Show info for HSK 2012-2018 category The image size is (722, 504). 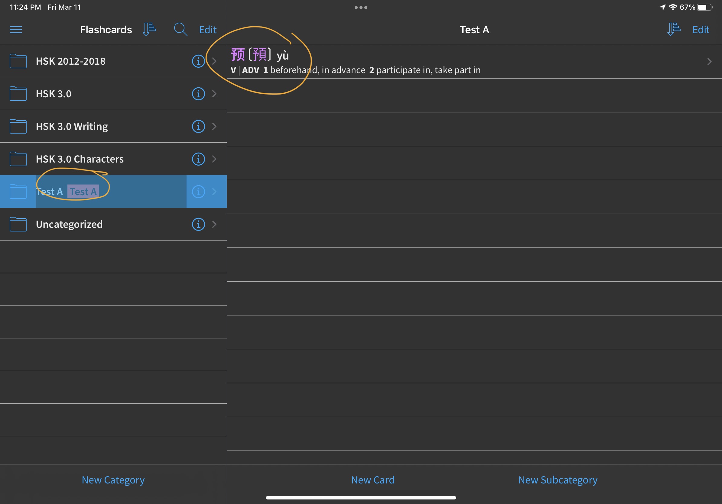[198, 61]
